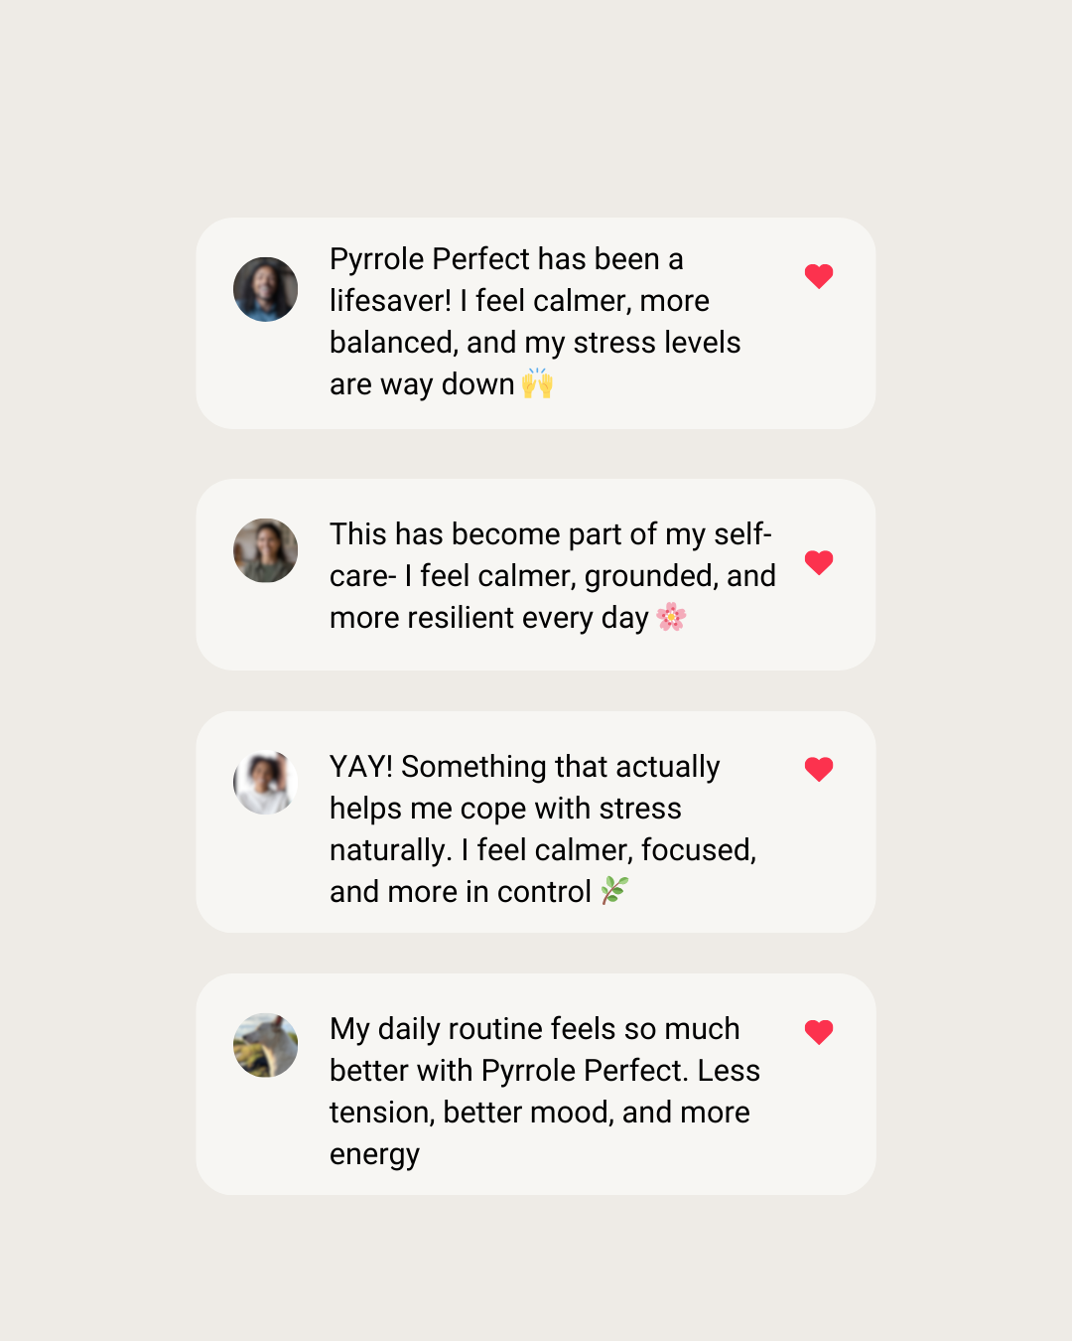Click the pink flower emoji
Viewport: 1072px width, 1341px height.
(671, 617)
